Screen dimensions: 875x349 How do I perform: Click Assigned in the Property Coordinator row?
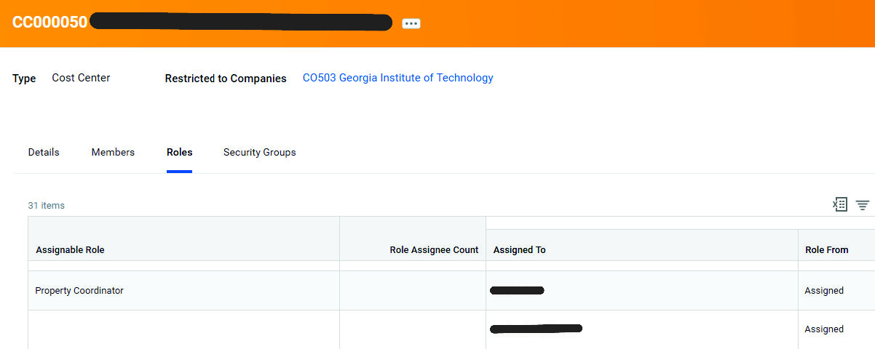pyautogui.click(x=824, y=291)
